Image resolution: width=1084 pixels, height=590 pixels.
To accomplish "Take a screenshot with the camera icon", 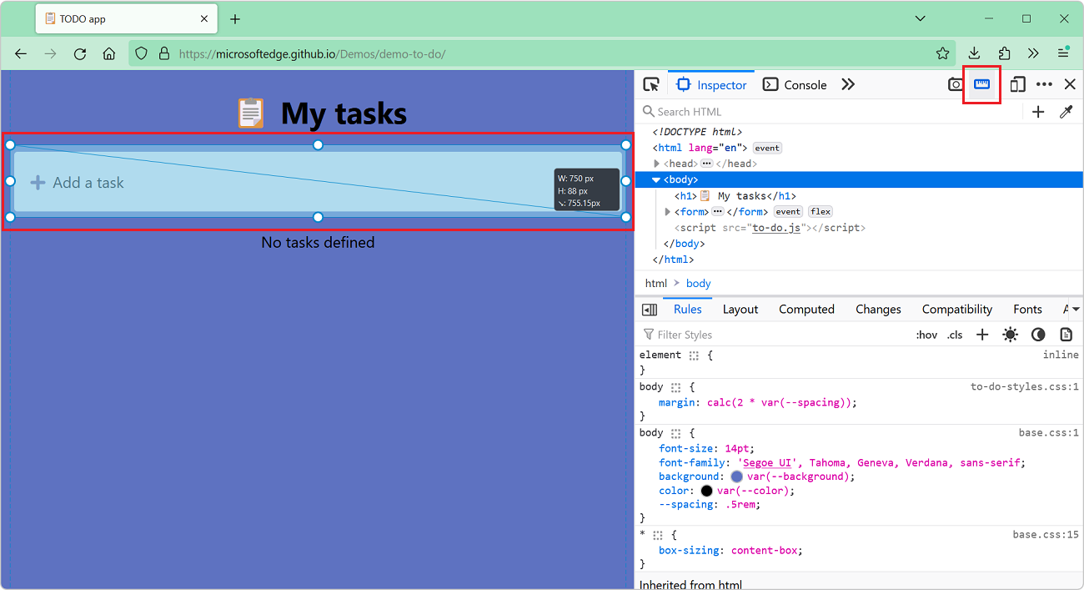I will pyautogui.click(x=956, y=84).
